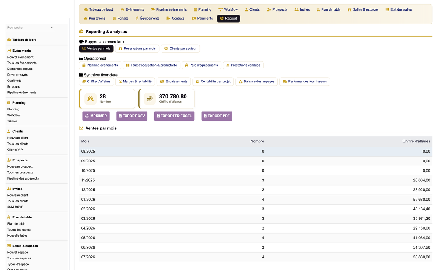Select the active Rapport tab
437x270 pixels.
pyautogui.click(x=228, y=18)
